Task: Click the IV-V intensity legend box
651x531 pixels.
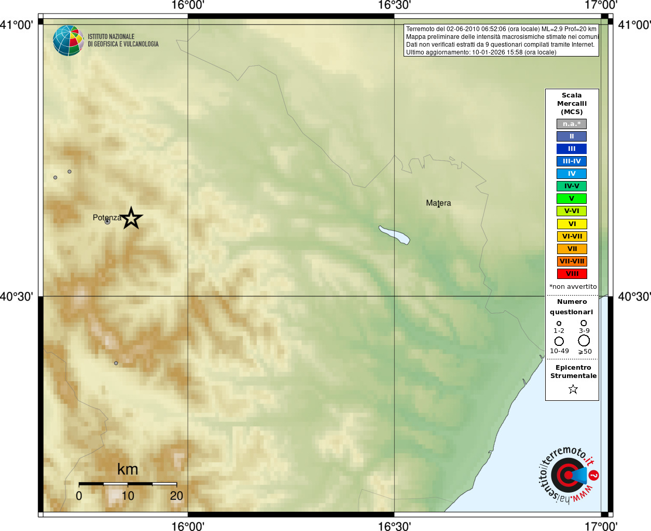Action: pyautogui.click(x=572, y=186)
